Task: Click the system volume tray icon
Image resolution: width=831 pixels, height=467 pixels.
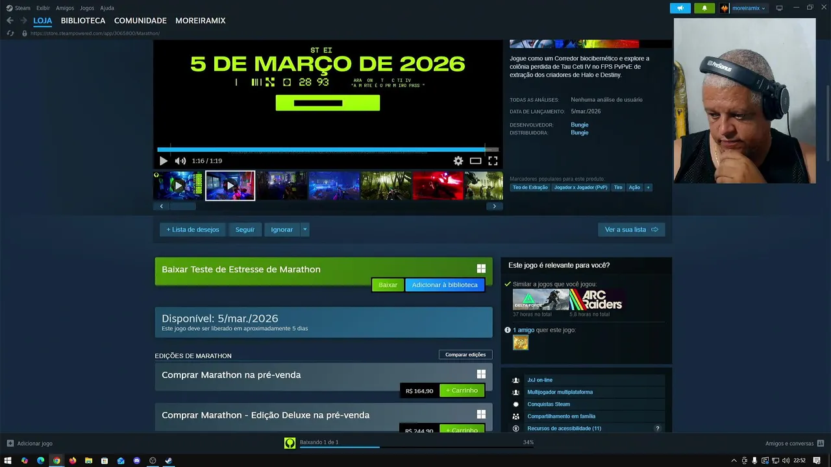Action: click(x=786, y=461)
